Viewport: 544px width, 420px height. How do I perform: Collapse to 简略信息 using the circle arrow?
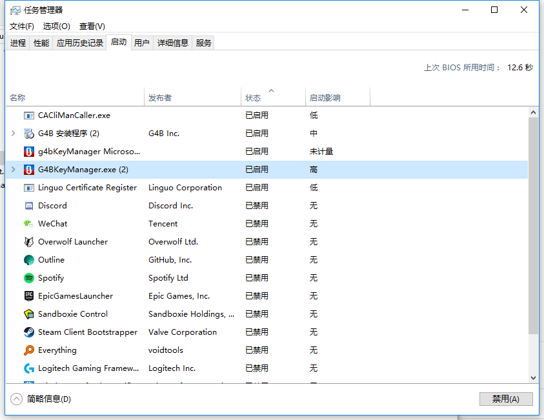coord(16,399)
